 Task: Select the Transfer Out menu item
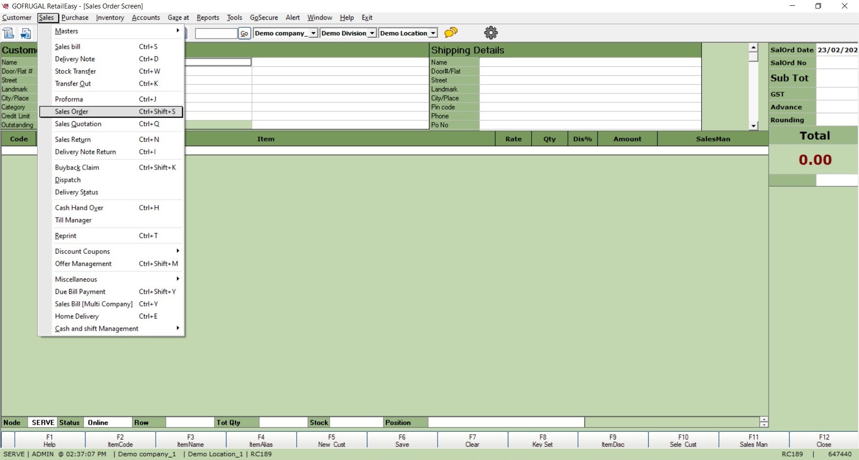(111, 84)
